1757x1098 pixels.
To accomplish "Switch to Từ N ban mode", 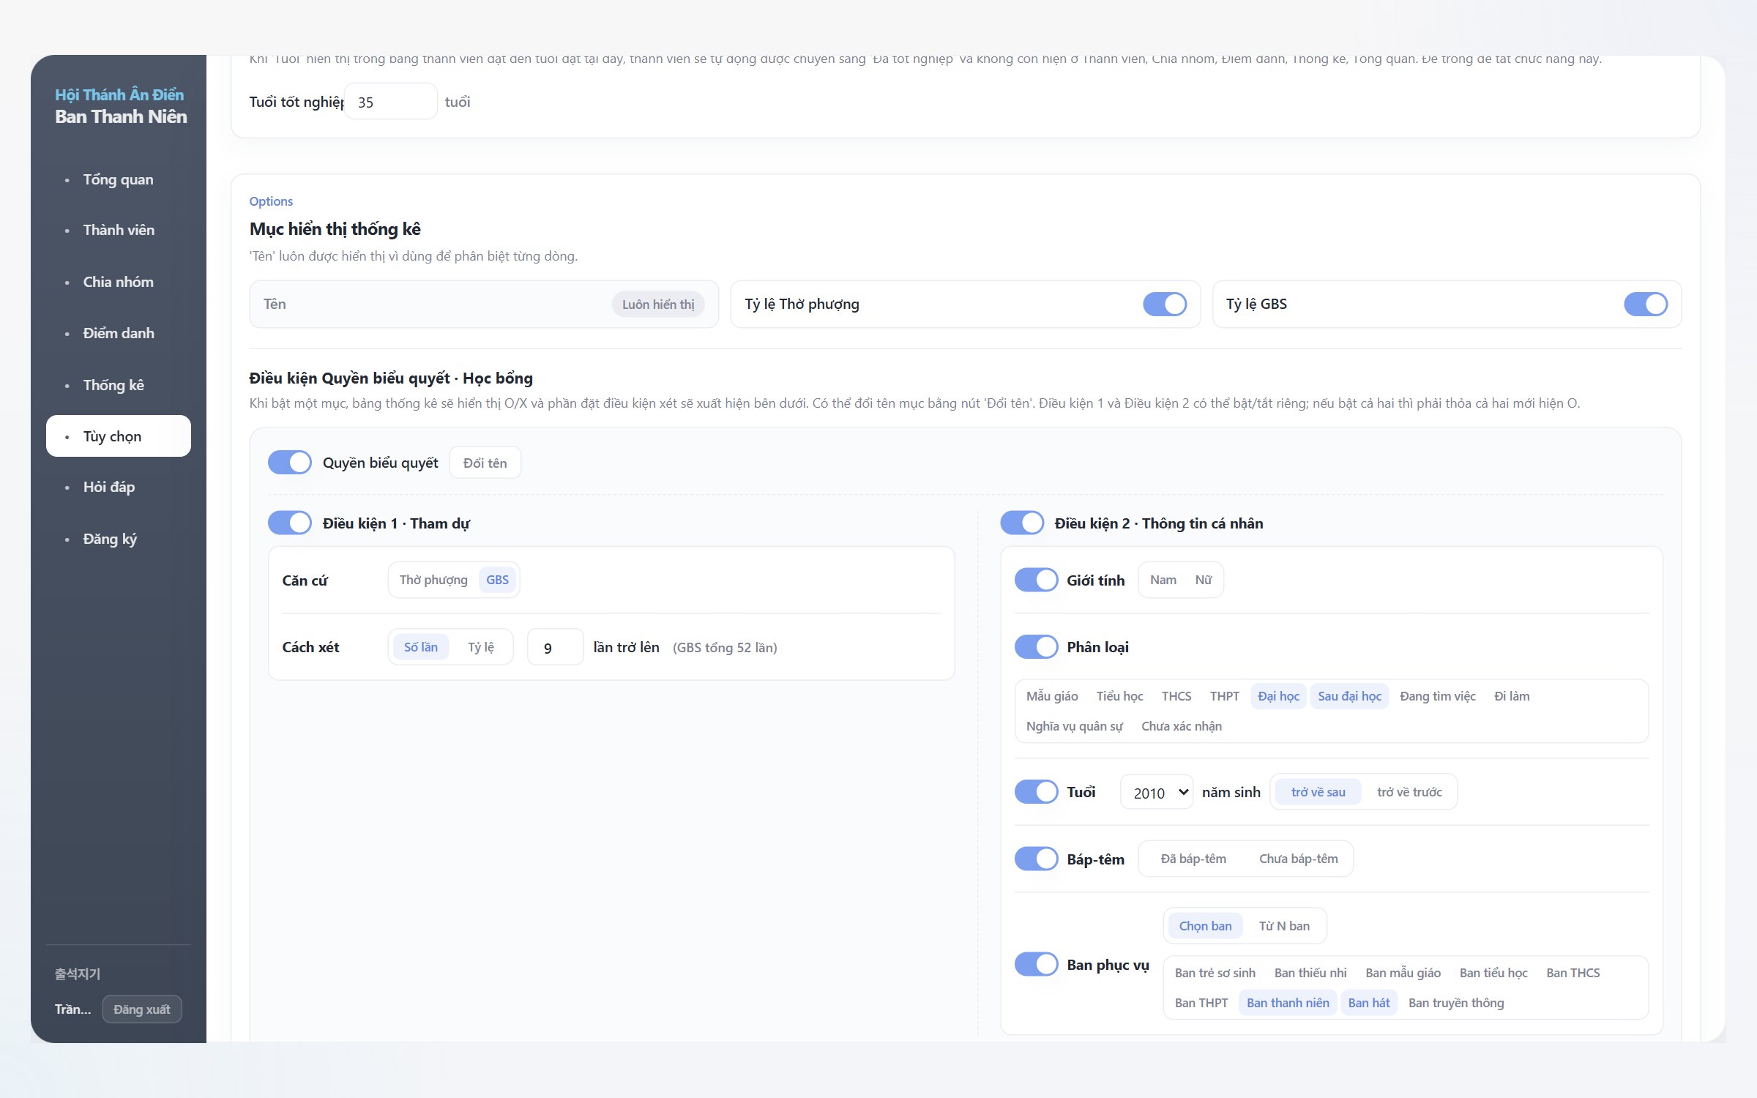I will pyautogui.click(x=1284, y=926).
